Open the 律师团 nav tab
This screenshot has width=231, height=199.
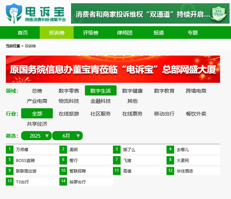[125, 32]
